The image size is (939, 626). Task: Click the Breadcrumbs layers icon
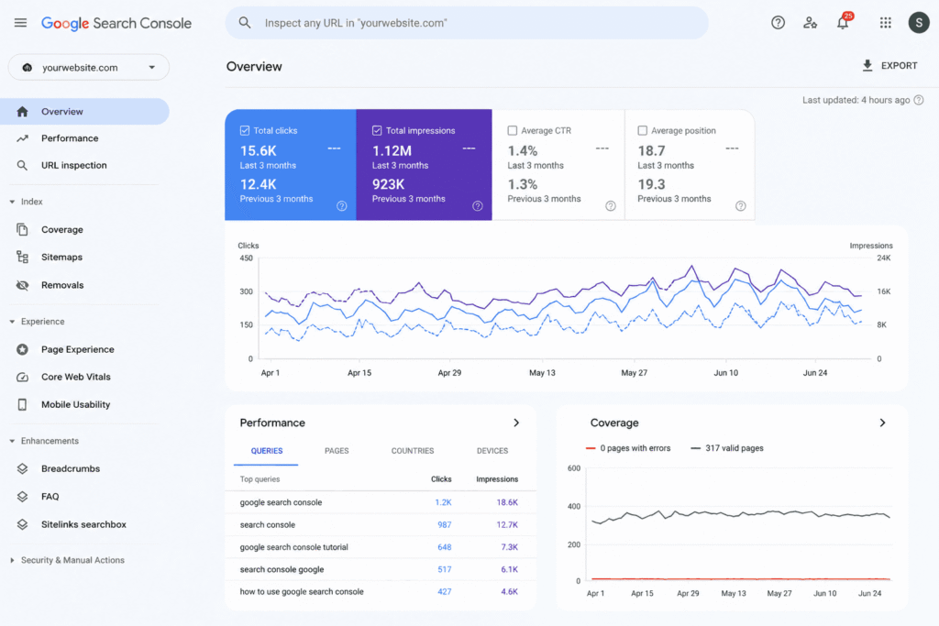(x=22, y=468)
